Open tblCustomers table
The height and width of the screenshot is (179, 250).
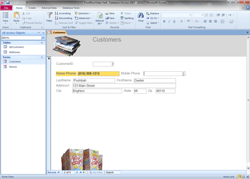pyautogui.click(x=16, y=47)
